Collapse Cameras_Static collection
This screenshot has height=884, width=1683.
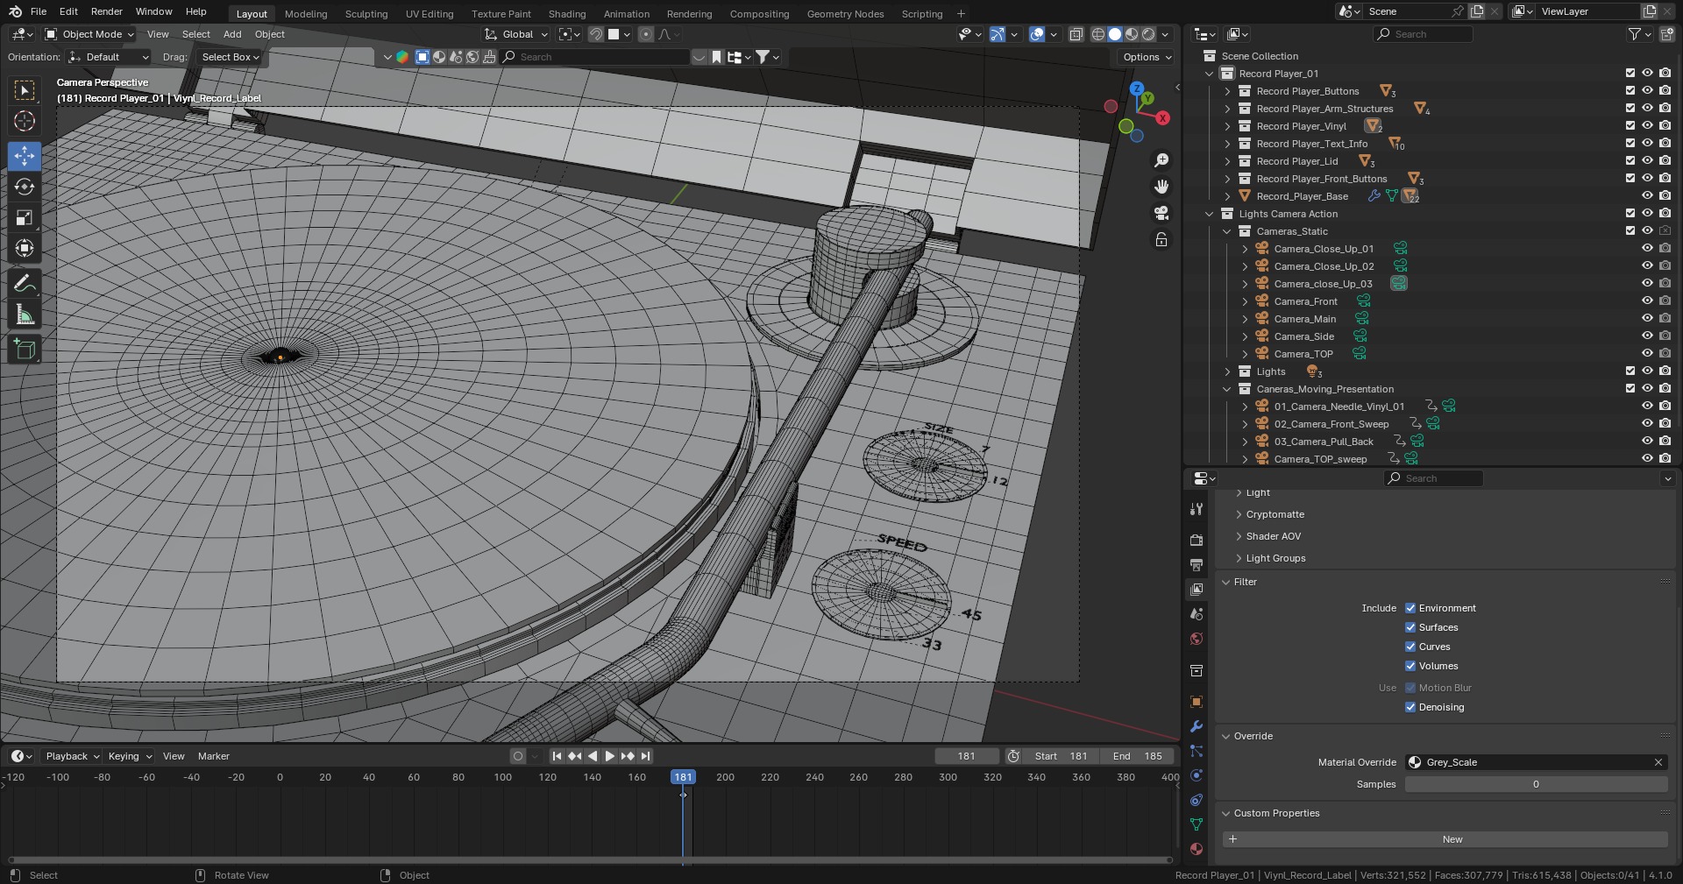click(x=1227, y=231)
